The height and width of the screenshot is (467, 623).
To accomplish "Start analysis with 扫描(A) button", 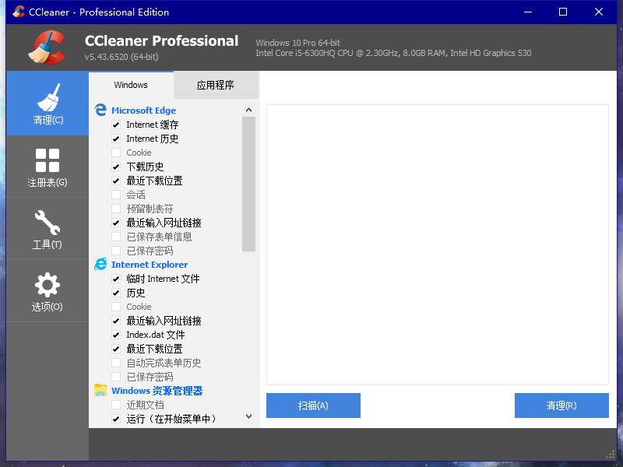I will [313, 406].
